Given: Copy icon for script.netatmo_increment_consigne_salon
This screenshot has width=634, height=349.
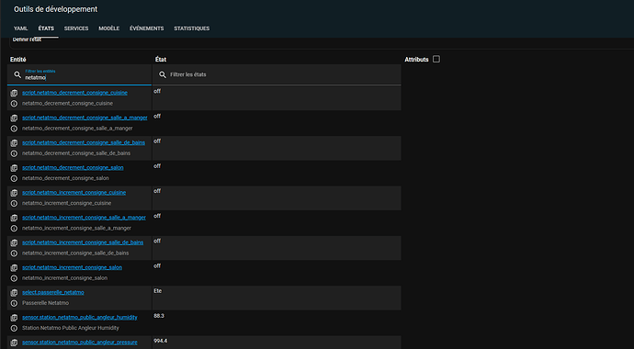Looking at the screenshot, I should (x=14, y=268).
